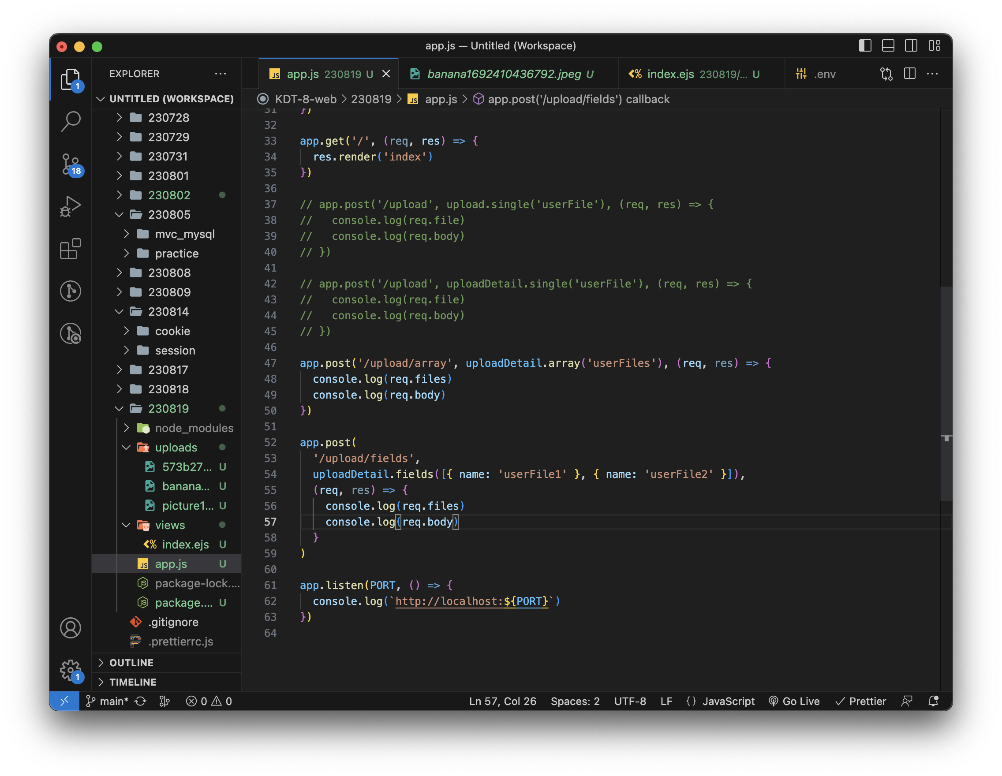Toggle the primary side bar
This screenshot has width=1002, height=776.
tap(865, 45)
